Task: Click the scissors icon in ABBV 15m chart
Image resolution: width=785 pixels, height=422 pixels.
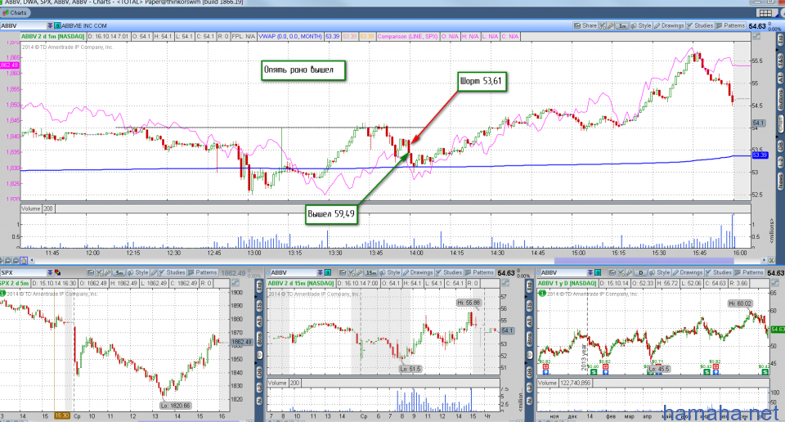Action: pos(351,273)
